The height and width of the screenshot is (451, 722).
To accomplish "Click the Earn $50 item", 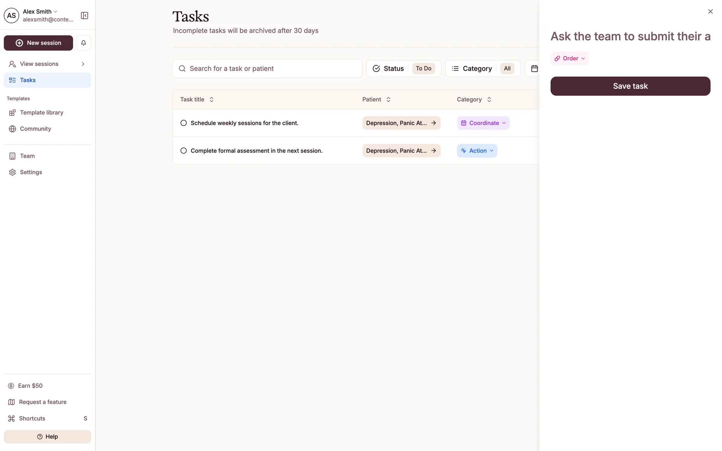I will pyautogui.click(x=30, y=386).
